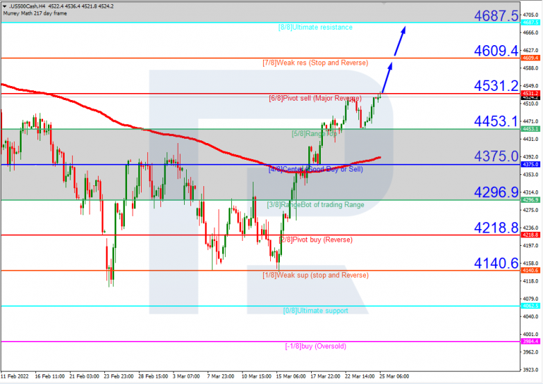The height and width of the screenshot is (384, 543).
Task: Click the magenta 3984.4 price axis tag
Action: click(531, 342)
